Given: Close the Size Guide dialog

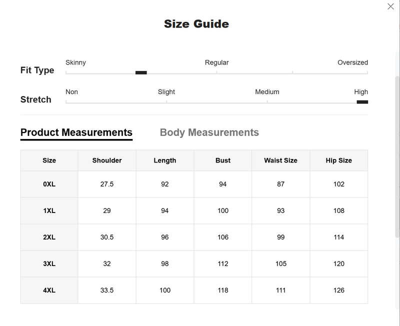Looking at the screenshot, I should tap(390, 6).
